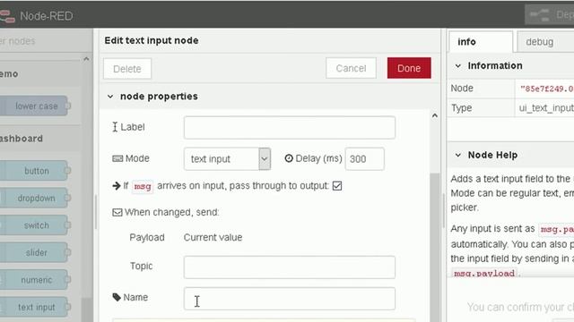Screen dimensions: 574x322
Task: Collapse the node properties section
Action: (110, 97)
